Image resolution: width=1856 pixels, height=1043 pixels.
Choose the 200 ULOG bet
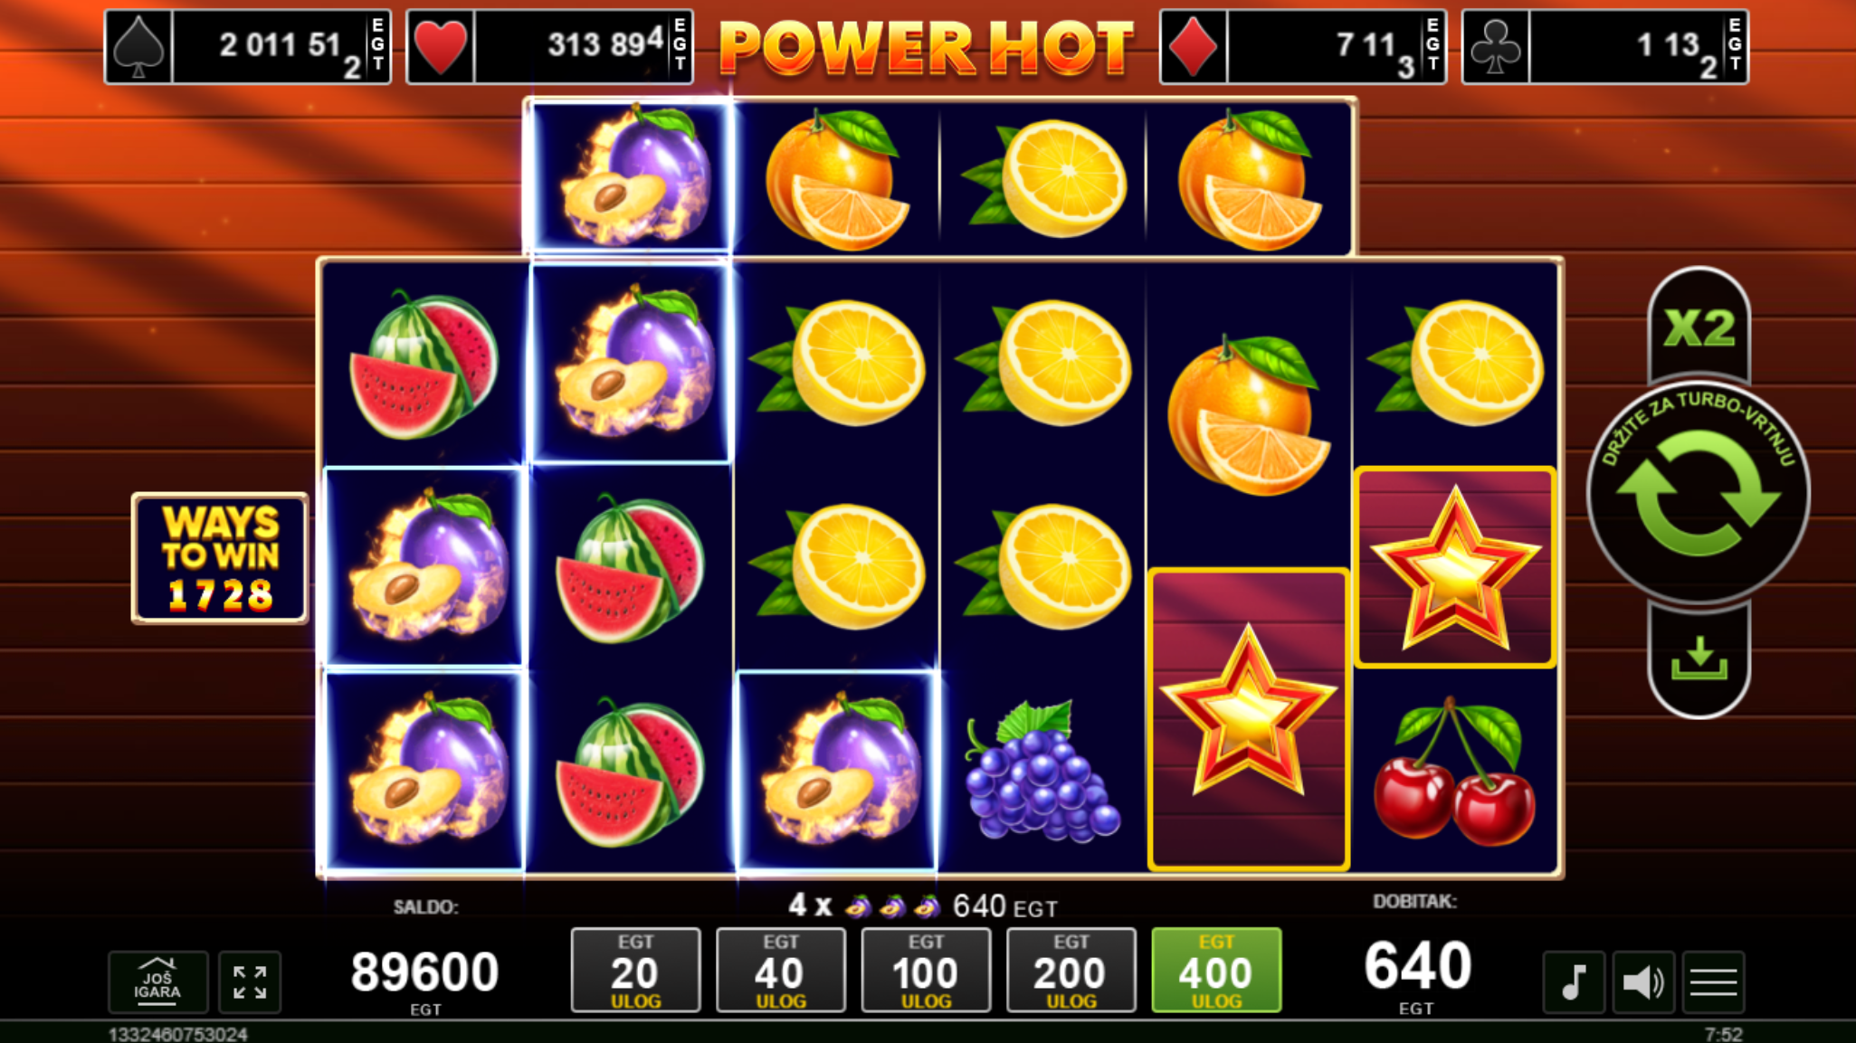[1071, 971]
